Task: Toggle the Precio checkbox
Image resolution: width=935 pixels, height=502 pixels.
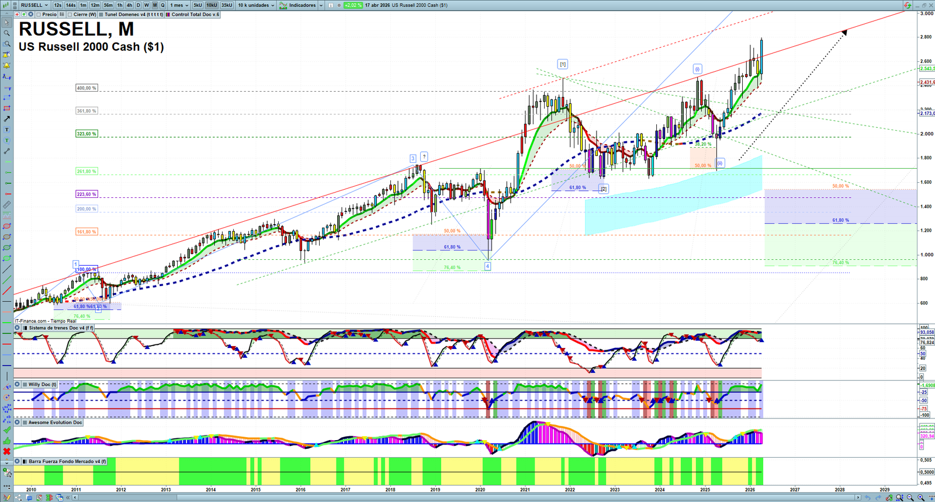Action: coord(39,15)
